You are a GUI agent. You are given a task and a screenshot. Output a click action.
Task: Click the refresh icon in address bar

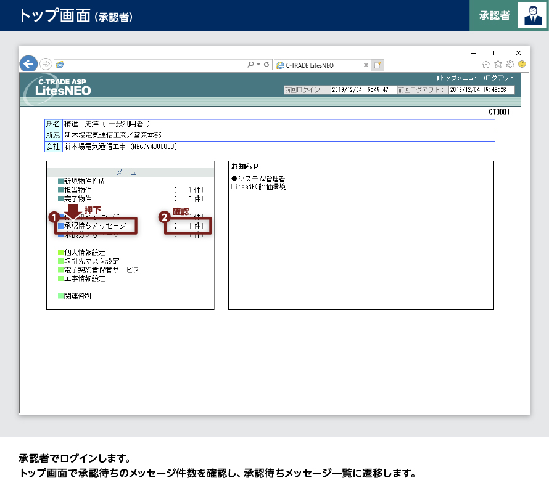pyautogui.click(x=266, y=64)
